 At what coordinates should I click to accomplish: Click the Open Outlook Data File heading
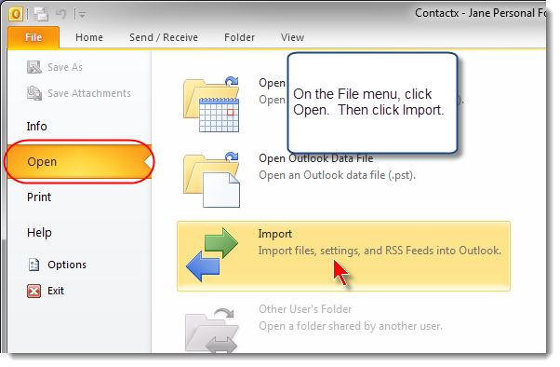(315, 158)
